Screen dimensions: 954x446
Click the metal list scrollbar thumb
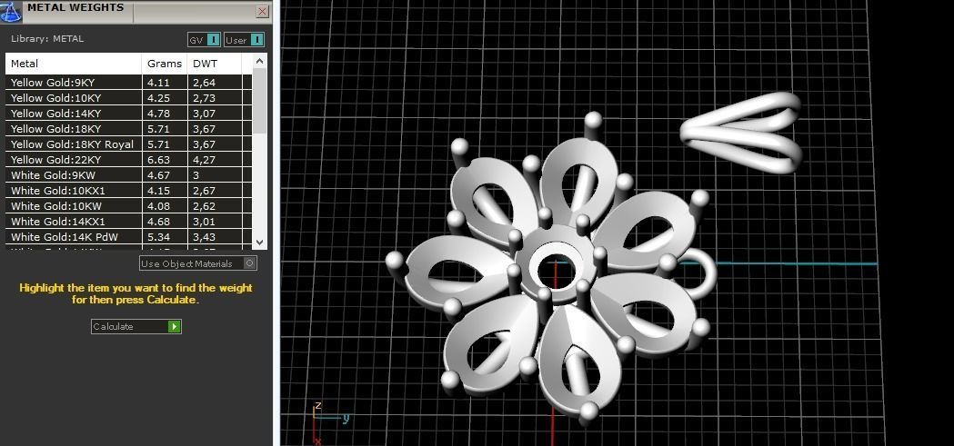pyautogui.click(x=259, y=101)
